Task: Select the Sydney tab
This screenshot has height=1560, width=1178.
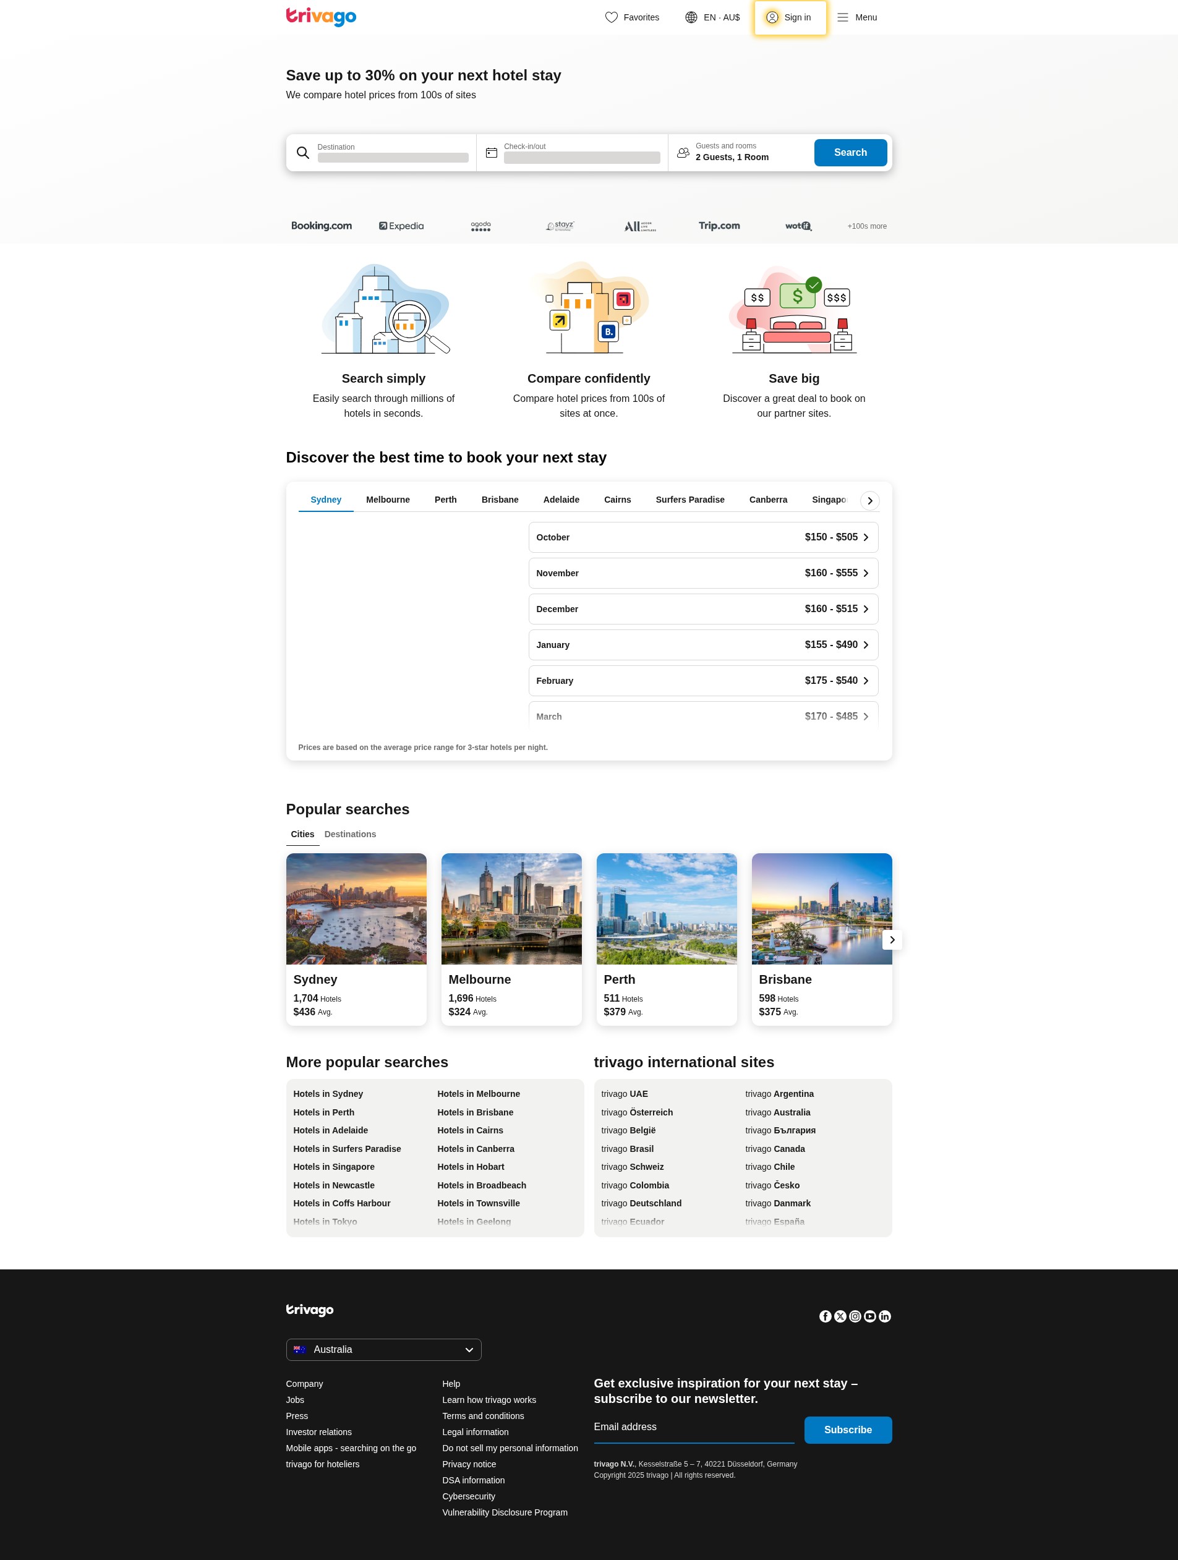Action: (x=326, y=500)
